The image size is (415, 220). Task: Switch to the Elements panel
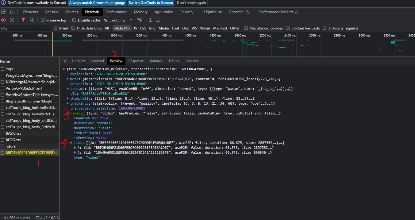pos(30,12)
